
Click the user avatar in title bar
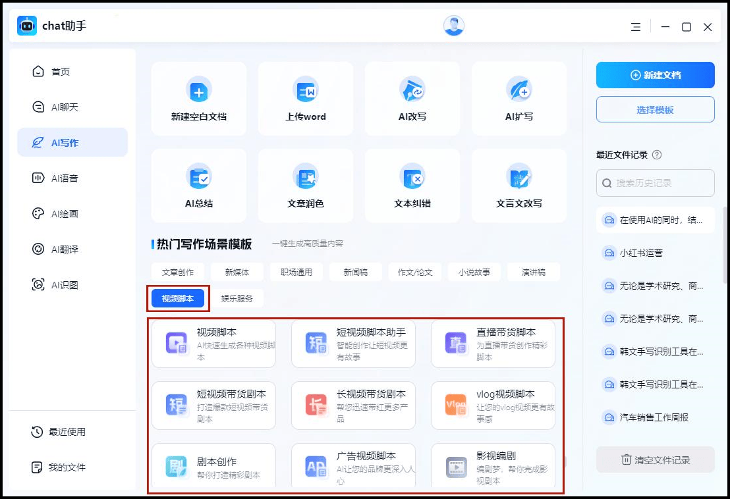click(454, 26)
